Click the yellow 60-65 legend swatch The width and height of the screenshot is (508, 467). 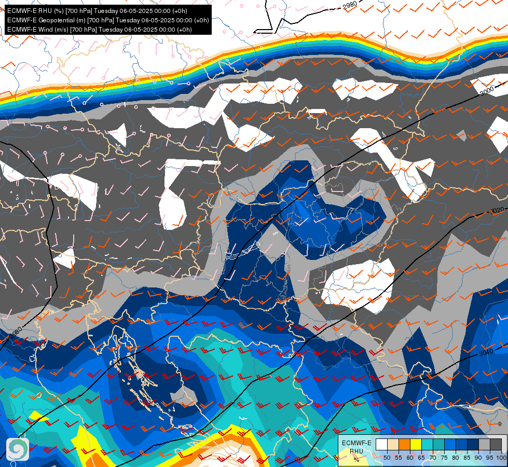tap(416, 444)
